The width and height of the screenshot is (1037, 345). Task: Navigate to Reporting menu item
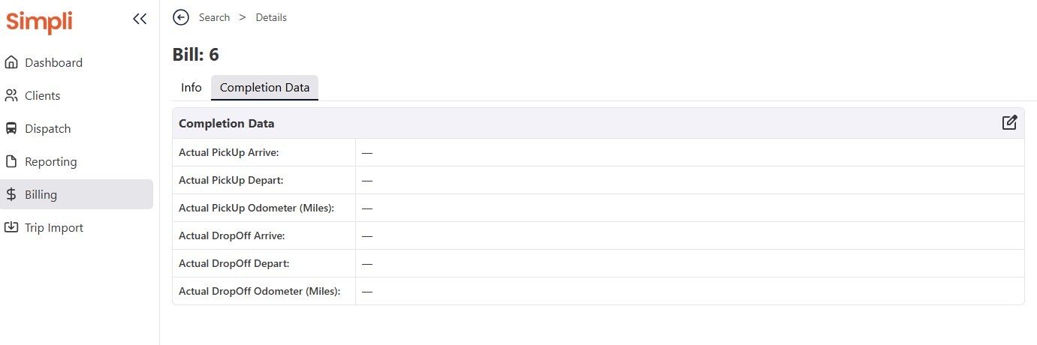(x=51, y=162)
